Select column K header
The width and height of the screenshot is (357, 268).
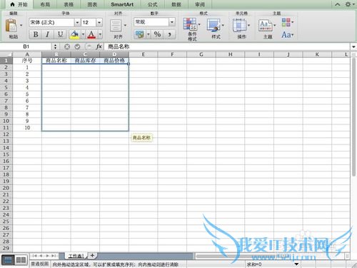point(317,54)
